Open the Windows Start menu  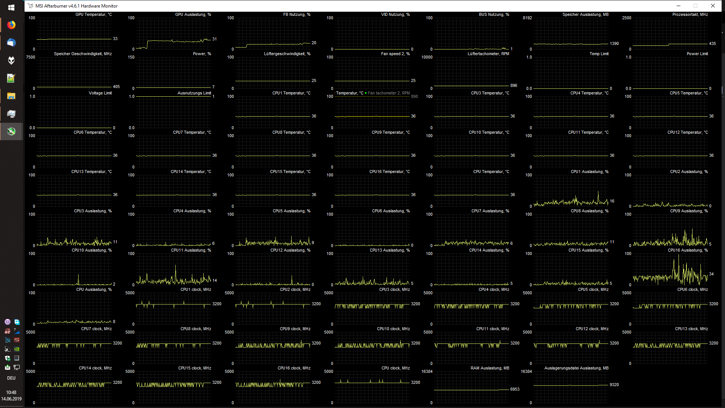pos(11,8)
